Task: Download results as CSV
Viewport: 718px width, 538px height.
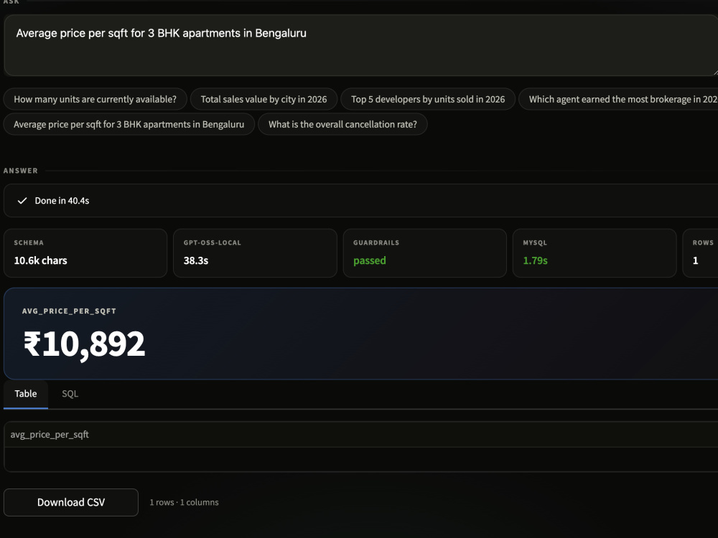Action: coord(71,502)
